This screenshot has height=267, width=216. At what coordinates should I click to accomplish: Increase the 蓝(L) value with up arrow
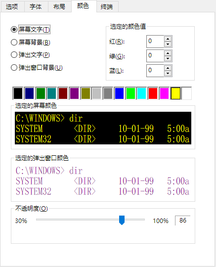pos(168,68)
